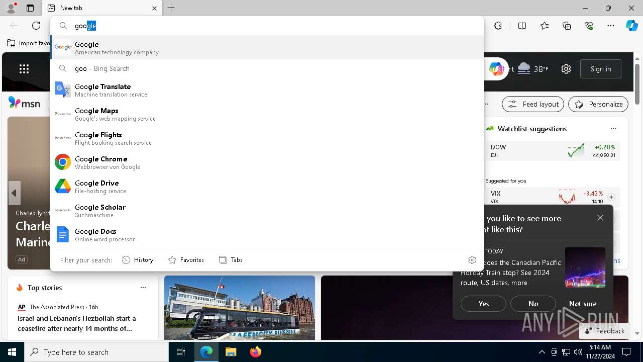Open weather widget showing 38°F

533,69
